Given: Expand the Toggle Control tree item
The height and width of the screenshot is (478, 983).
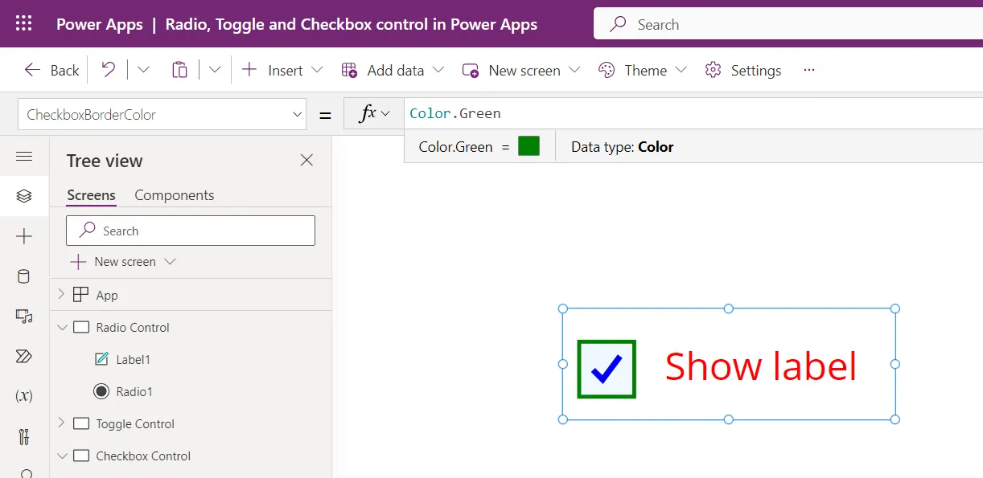Looking at the screenshot, I should pos(62,423).
